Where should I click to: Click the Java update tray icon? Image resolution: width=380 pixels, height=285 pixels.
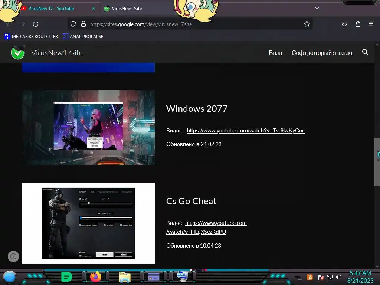310,277
